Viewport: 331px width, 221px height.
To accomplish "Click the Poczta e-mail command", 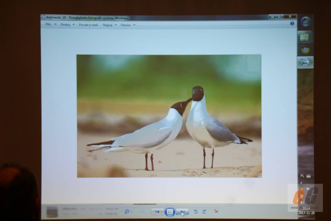I will pyautogui.click(x=88, y=25).
